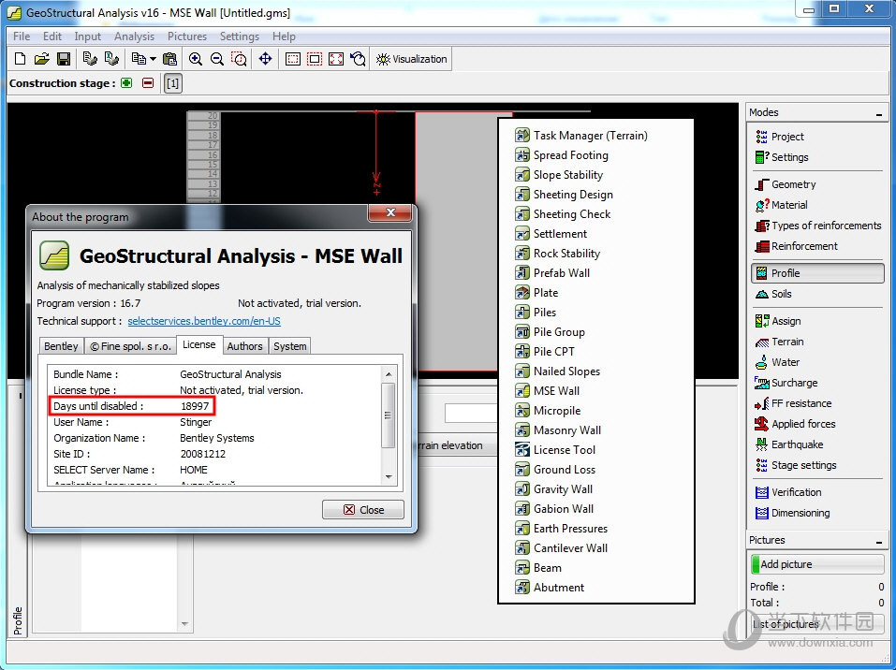Open Assign mode
The image size is (896, 670).
click(x=778, y=321)
